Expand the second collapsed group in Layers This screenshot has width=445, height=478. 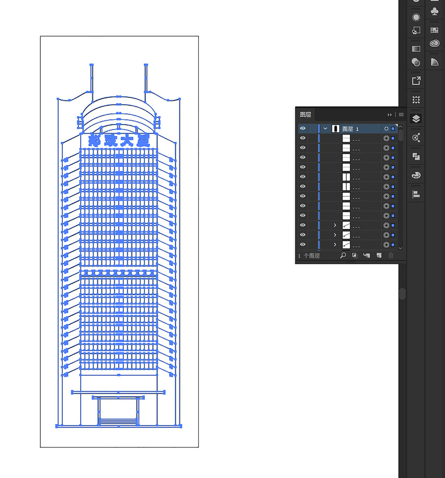coord(335,235)
